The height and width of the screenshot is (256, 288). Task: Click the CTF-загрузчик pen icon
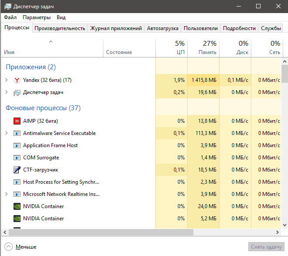click(17, 170)
